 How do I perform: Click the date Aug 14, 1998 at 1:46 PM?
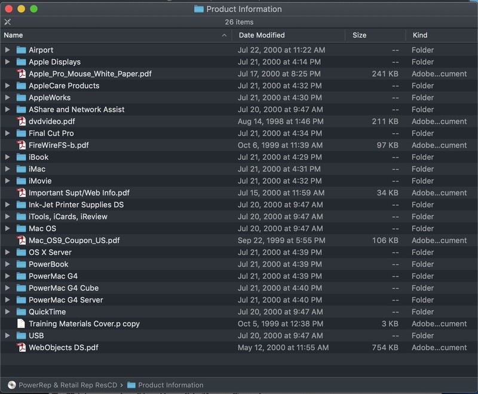click(280, 121)
